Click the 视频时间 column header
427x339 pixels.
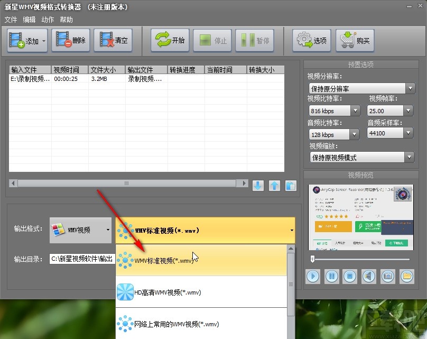pyautogui.click(x=70, y=70)
